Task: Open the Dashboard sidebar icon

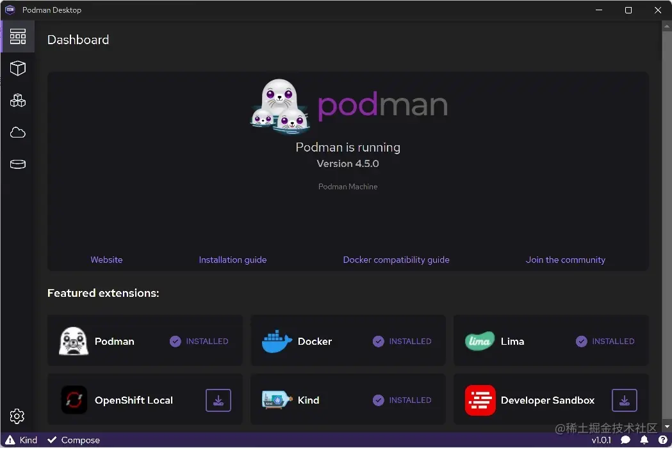Action: (x=17, y=36)
